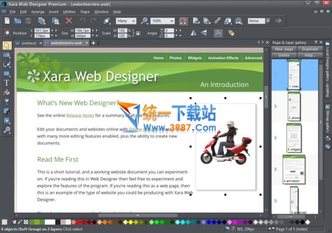
Task: Open the Share menu
Action: (x=85, y=12)
